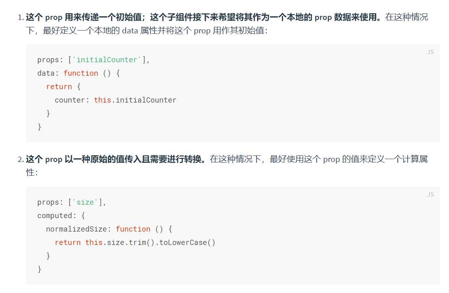Click the return keyword in second code block

pyautogui.click(x=68, y=243)
